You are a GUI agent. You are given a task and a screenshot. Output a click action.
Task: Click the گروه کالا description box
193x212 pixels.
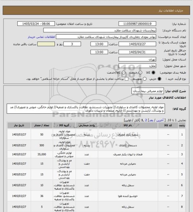point(86,109)
